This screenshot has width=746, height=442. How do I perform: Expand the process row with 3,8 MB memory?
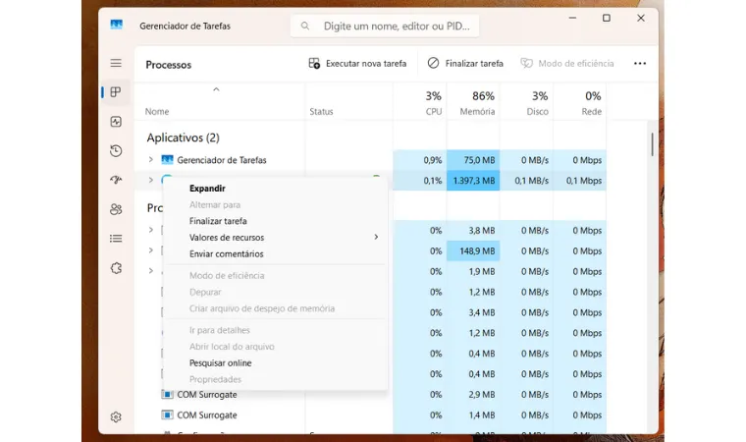pos(151,230)
